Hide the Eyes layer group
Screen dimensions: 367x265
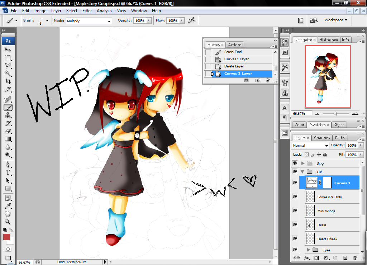pos(295,250)
